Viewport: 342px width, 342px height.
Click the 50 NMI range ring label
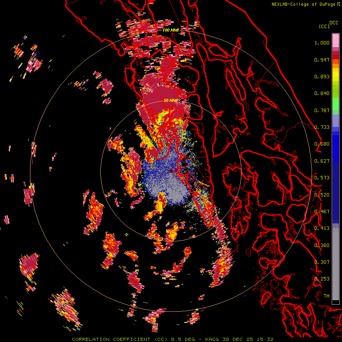(x=171, y=100)
